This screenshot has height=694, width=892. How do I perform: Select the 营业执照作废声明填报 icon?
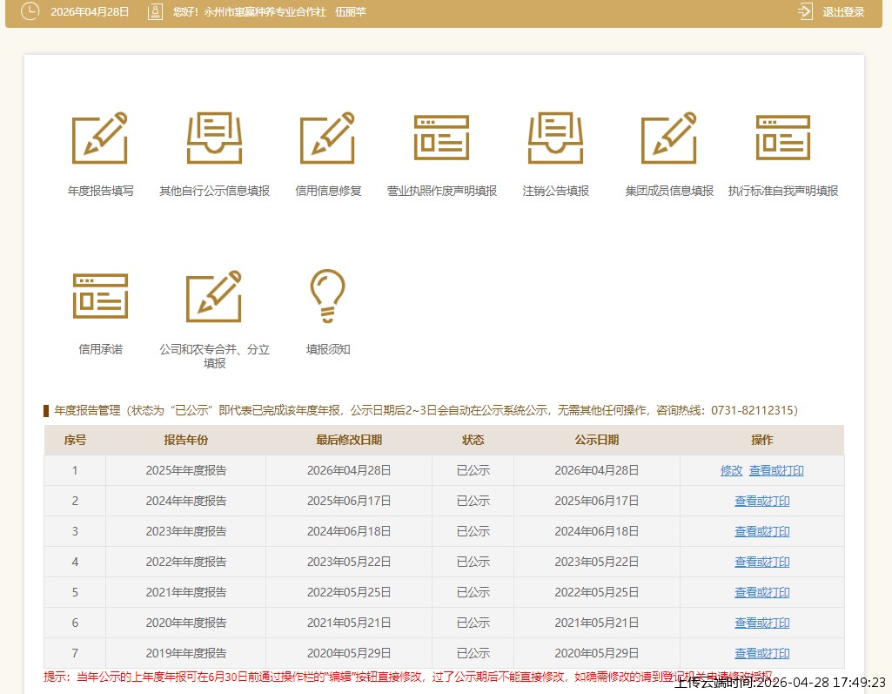(441, 138)
